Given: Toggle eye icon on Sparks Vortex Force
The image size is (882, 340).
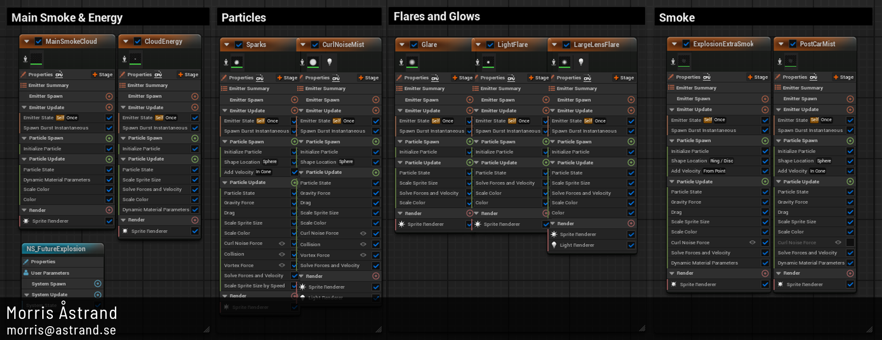Looking at the screenshot, I should [x=282, y=265].
